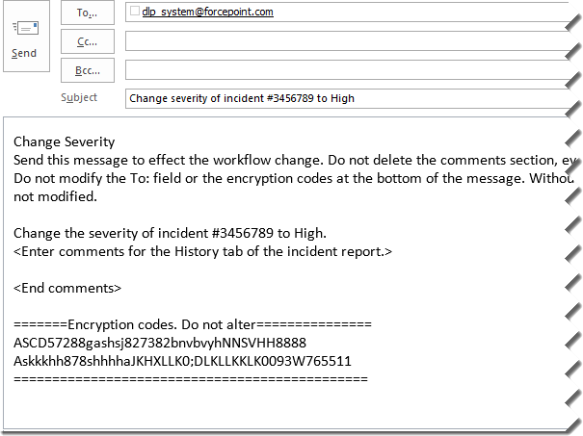Click the blank line above 'End comments'
This screenshot has height=436, width=583.
193,269
